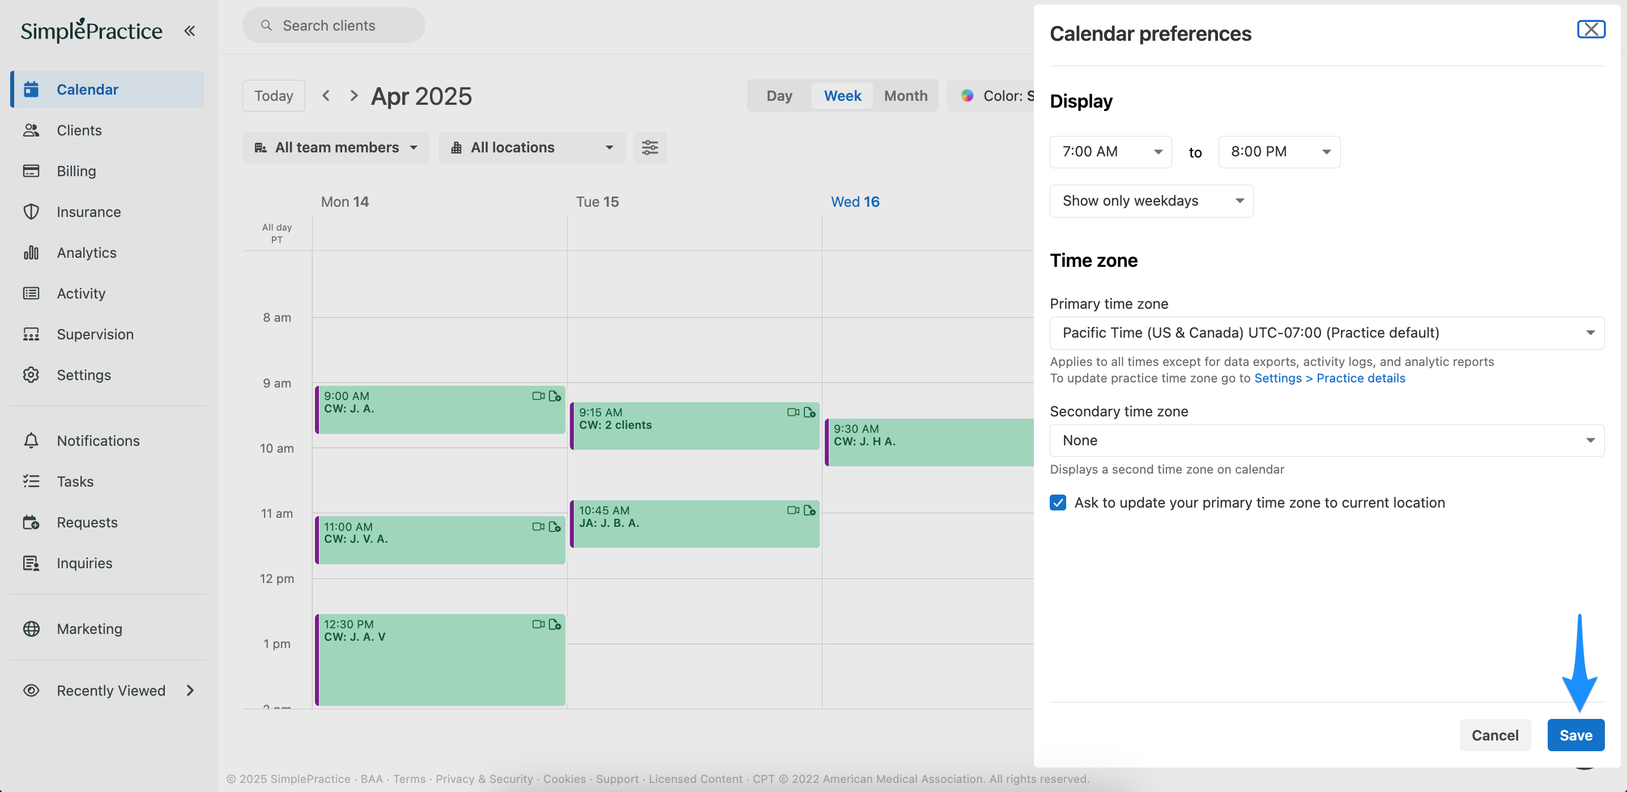Click note icon on 9:00 AM appointment
This screenshot has height=792, width=1627.
tap(555, 396)
